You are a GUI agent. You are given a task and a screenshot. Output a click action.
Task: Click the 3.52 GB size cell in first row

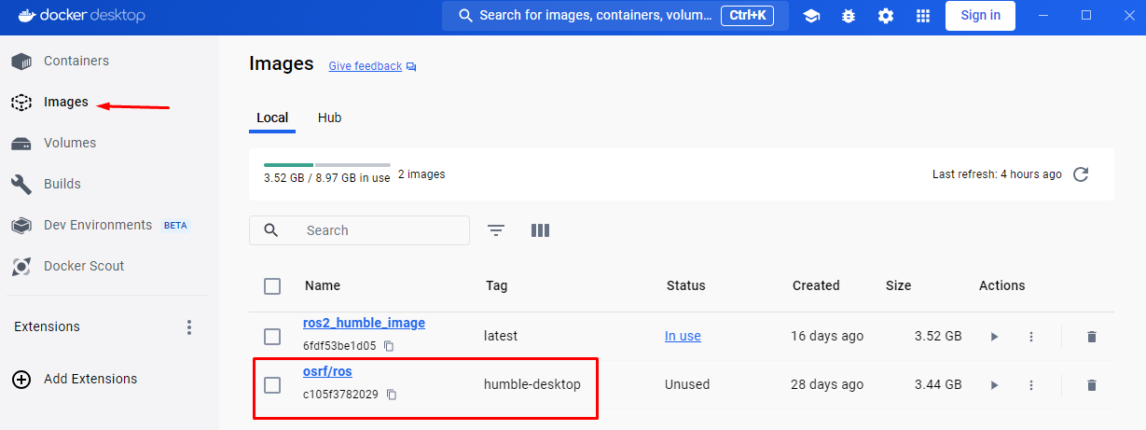(937, 336)
